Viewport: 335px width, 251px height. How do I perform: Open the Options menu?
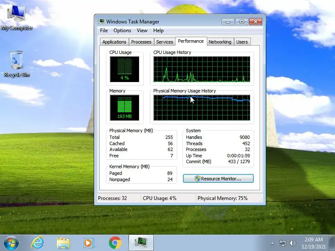pyautogui.click(x=122, y=31)
